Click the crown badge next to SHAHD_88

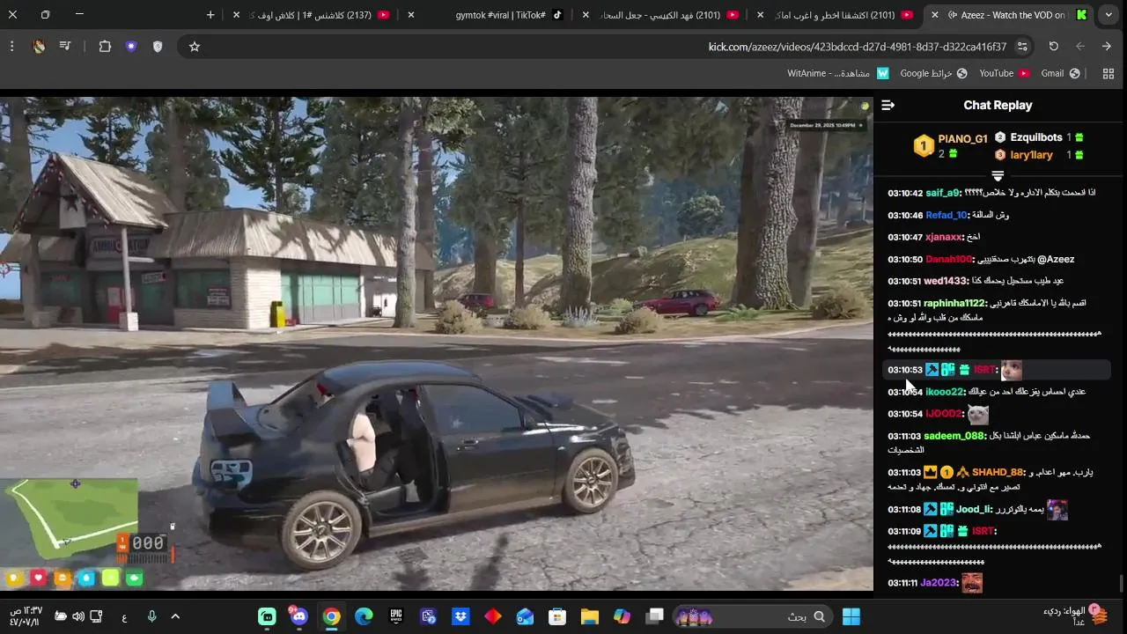pyautogui.click(x=930, y=472)
